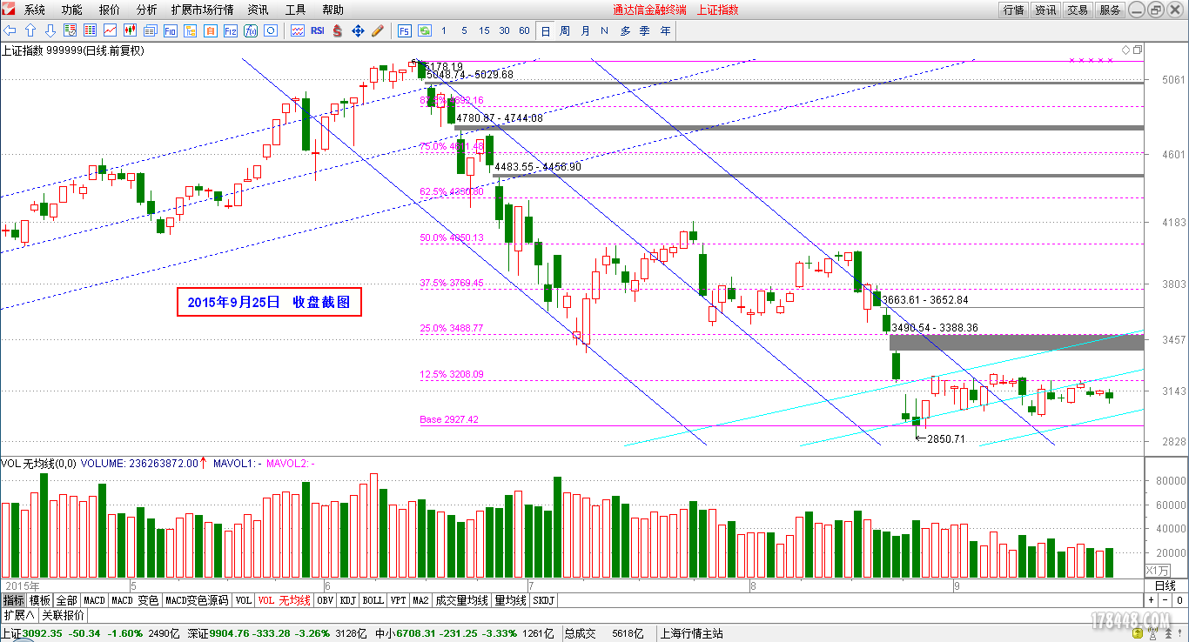
Task: Click the F5 toolbar icon
Action: pos(405,30)
